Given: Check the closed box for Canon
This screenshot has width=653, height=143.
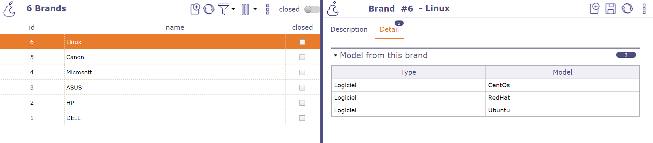Looking at the screenshot, I should [302, 57].
